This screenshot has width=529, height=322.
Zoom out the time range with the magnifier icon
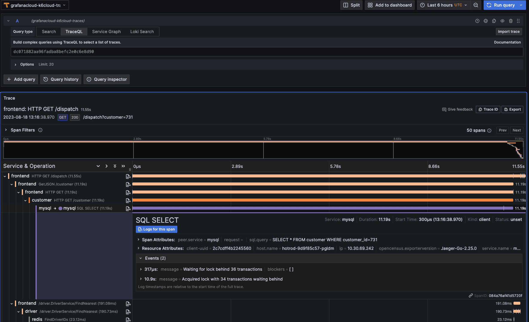[476, 5]
